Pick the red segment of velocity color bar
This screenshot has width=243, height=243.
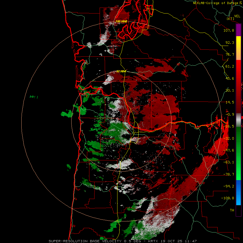(x=238, y=86)
